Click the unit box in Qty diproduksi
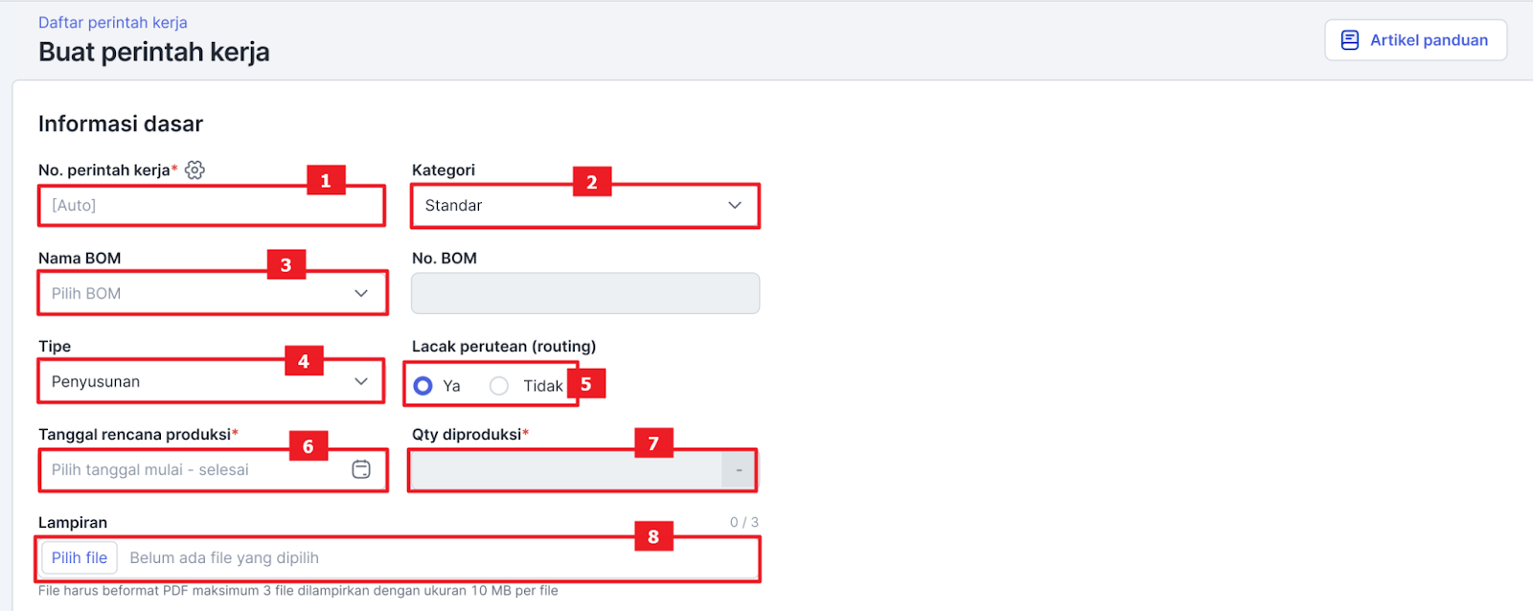 coord(739,470)
